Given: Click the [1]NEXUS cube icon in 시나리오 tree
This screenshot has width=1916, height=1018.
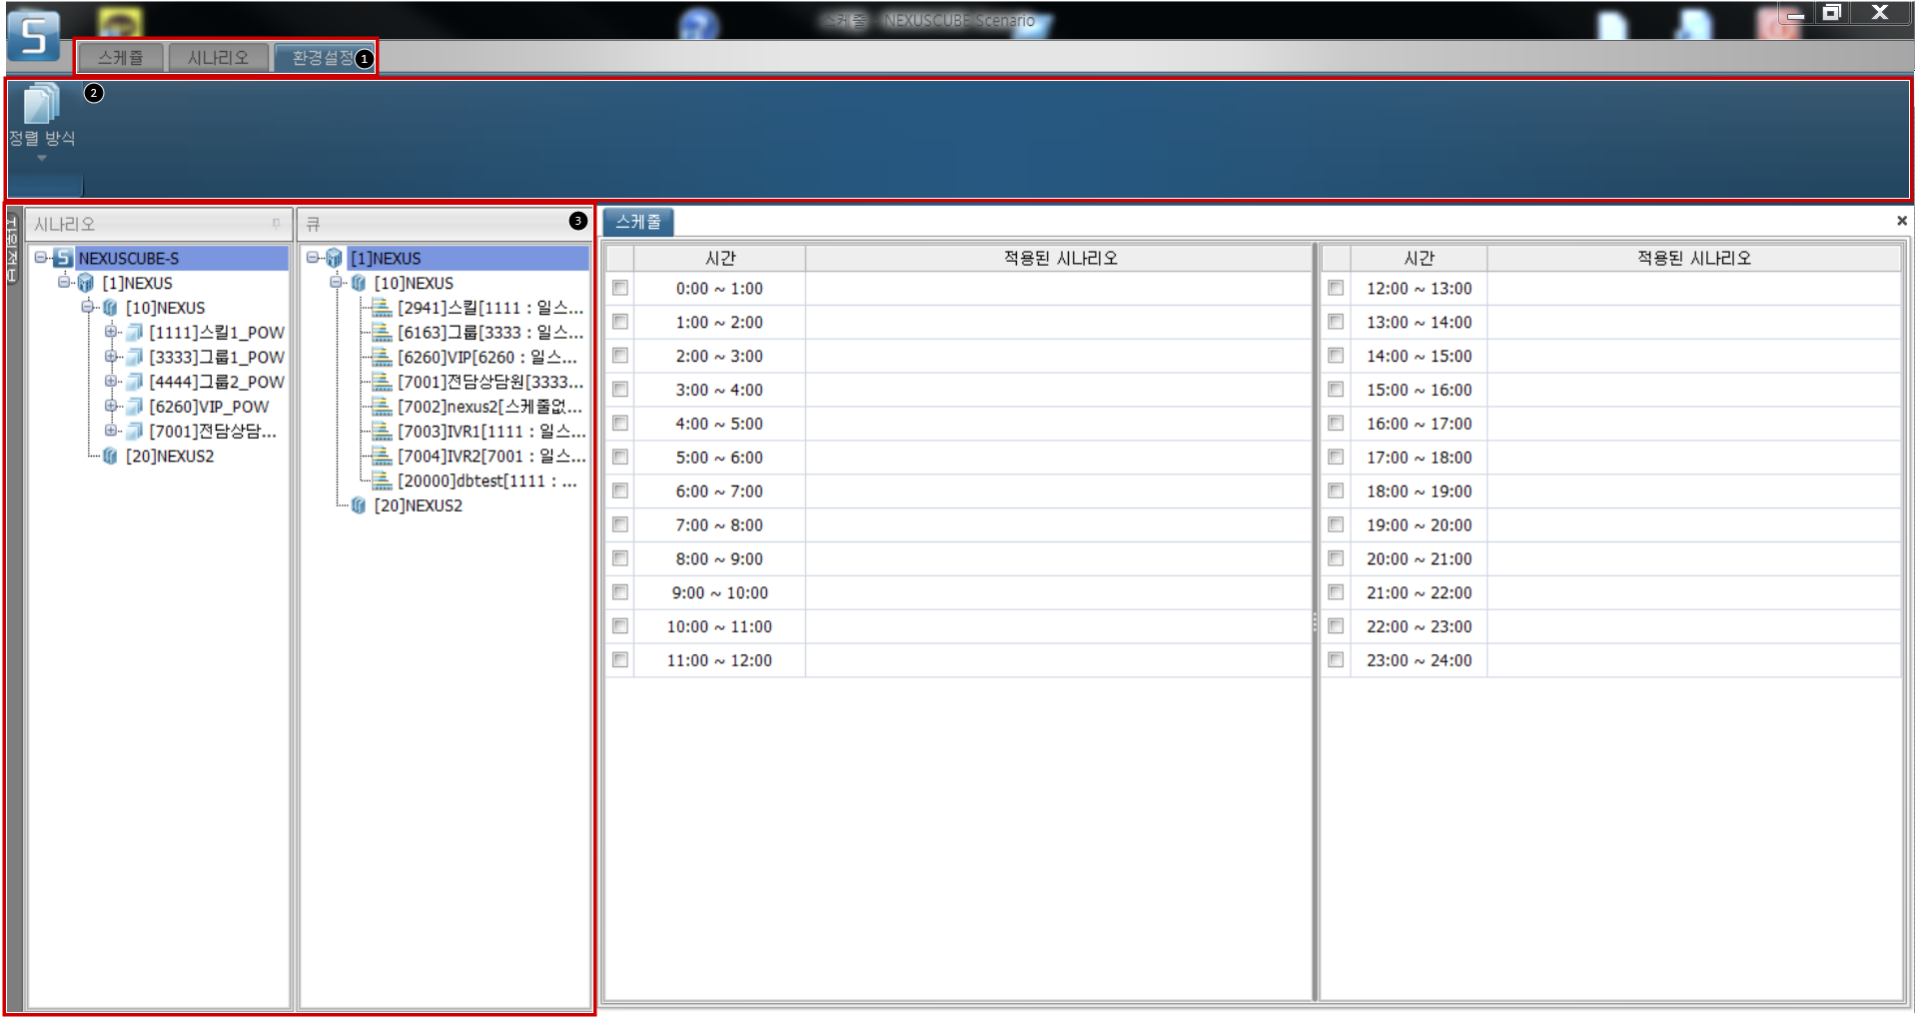Looking at the screenshot, I should click(x=86, y=283).
